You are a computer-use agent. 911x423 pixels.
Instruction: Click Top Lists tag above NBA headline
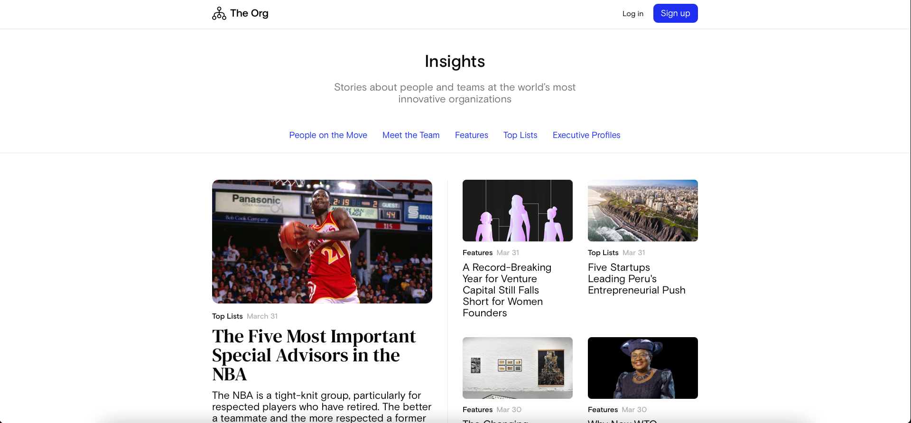(x=227, y=316)
